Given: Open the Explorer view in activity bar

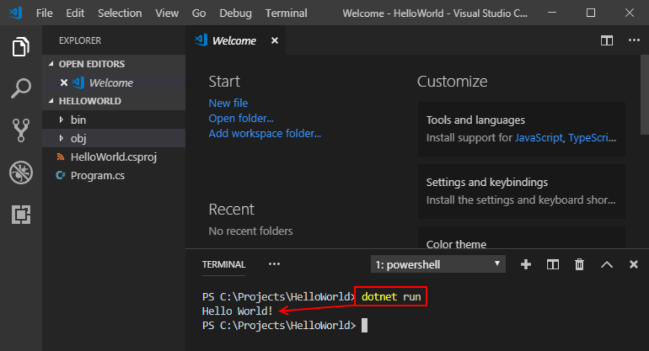Looking at the screenshot, I should [x=21, y=47].
